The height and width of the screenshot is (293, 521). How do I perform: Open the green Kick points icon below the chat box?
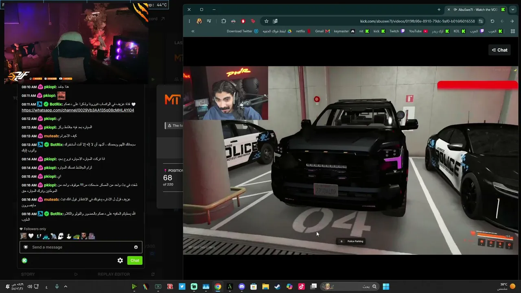click(24, 260)
